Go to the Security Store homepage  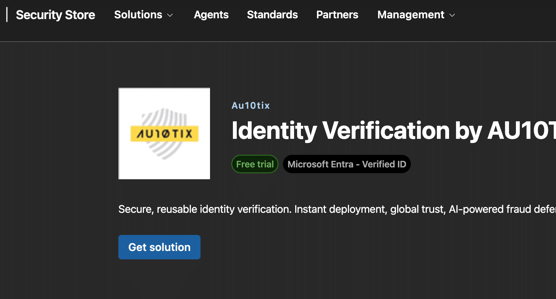click(55, 14)
